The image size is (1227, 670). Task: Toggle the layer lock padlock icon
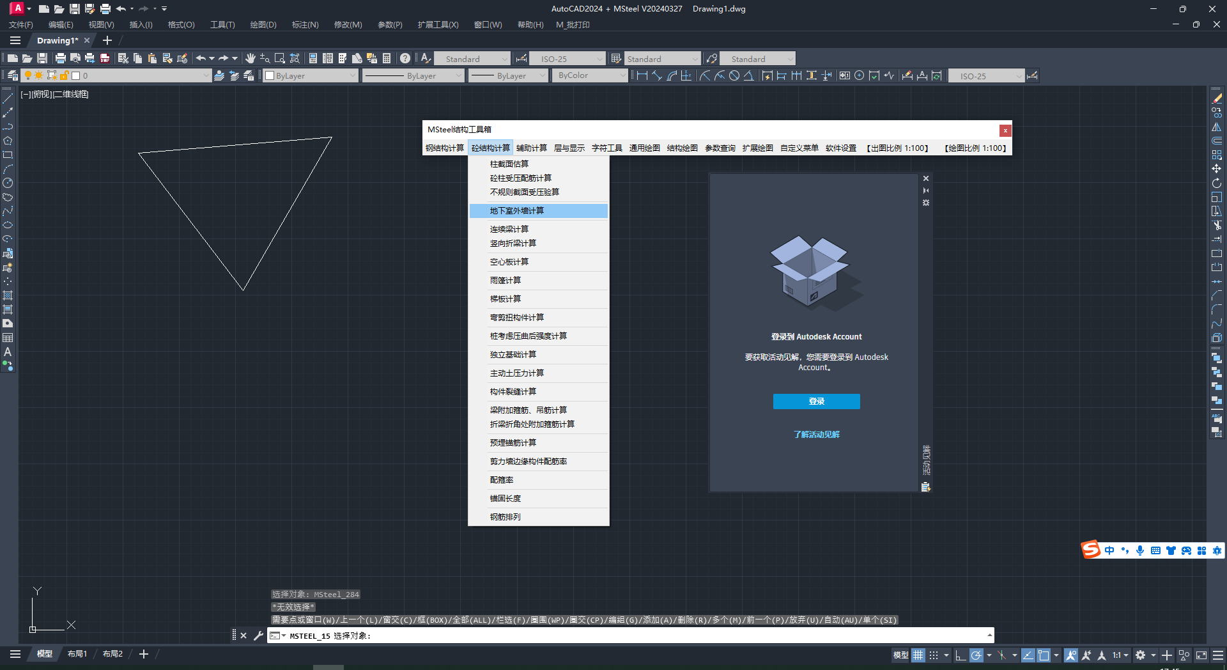tap(64, 75)
